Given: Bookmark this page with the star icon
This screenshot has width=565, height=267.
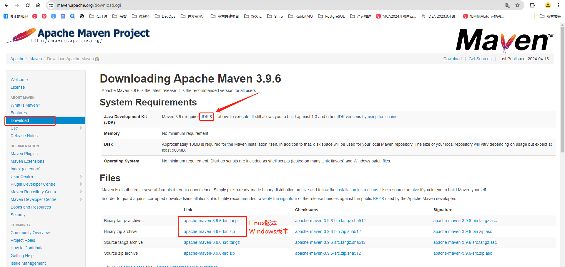Looking at the screenshot, I should tap(517, 5).
